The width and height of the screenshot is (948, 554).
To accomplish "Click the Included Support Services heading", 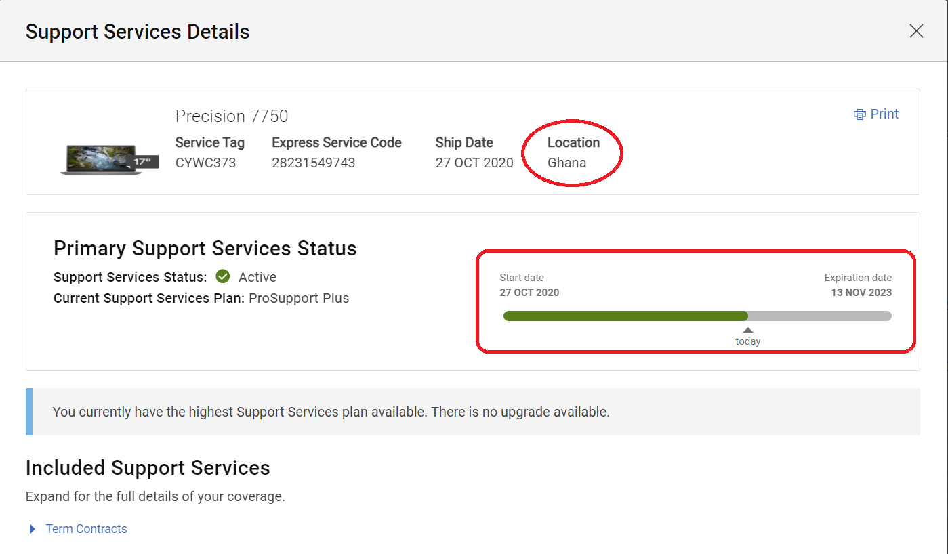I will (x=148, y=468).
